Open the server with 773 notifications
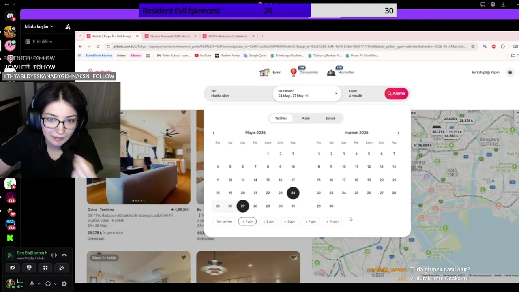 pyautogui.click(x=10, y=198)
